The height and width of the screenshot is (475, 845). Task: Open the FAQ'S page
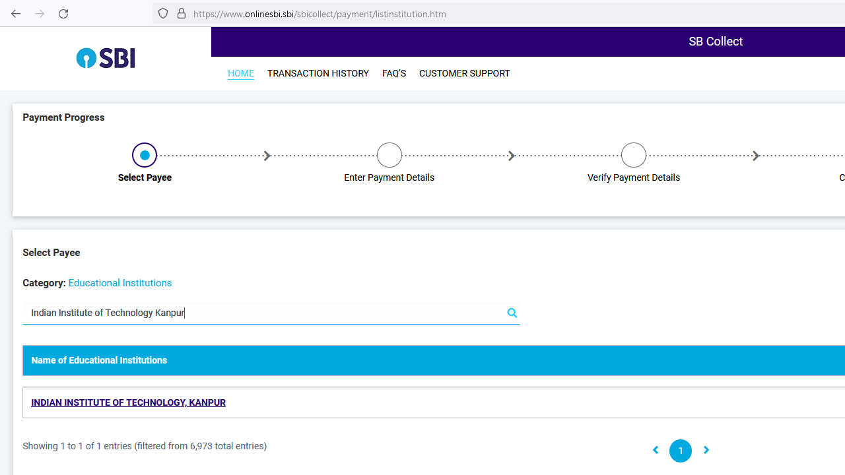click(393, 73)
